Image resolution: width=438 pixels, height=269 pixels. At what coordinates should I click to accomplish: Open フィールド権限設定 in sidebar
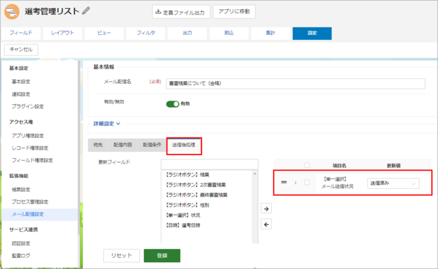pos(32,160)
